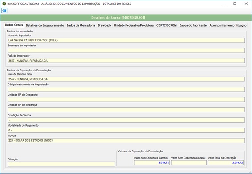Click the Nome do Importador field
Image resolution: width=252 pixels, height=174 pixels.
pyautogui.click(x=126, y=40)
